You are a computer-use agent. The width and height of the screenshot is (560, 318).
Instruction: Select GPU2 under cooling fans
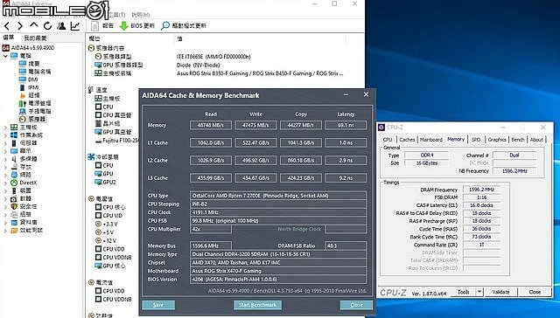(106, 183)
